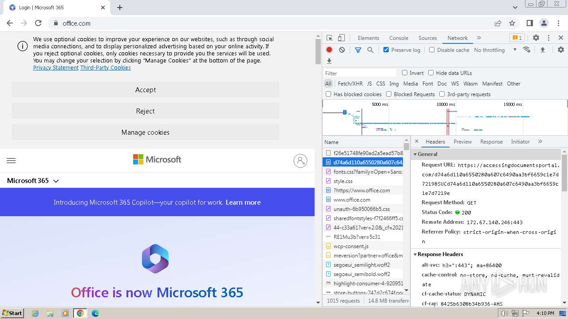Viewport: 568px width, 319px height.
Task: Stop recording network log
Action: point(329,50)
